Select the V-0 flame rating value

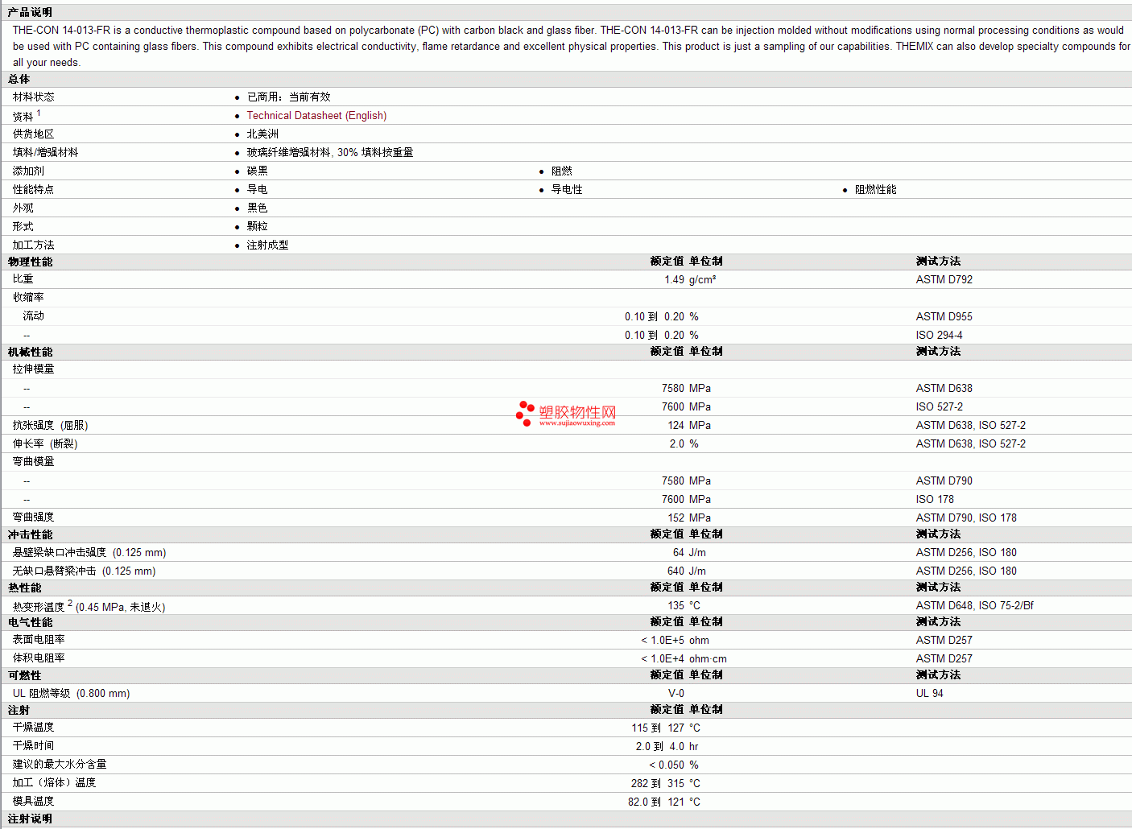point(676,693)
